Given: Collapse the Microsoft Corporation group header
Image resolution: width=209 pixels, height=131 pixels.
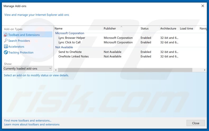Looking at the screenshot, I should [x=70, y=33].
